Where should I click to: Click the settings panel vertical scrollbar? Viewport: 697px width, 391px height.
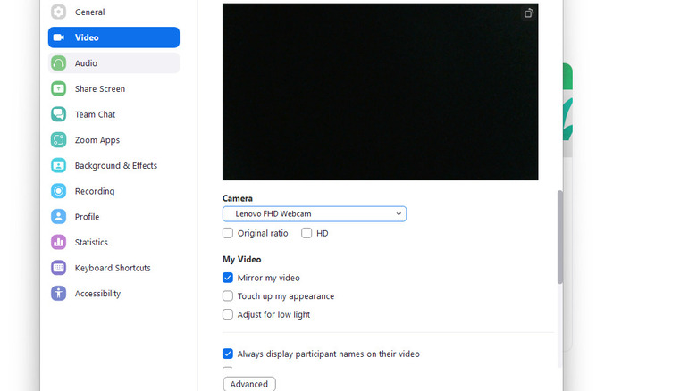point(560,237)
